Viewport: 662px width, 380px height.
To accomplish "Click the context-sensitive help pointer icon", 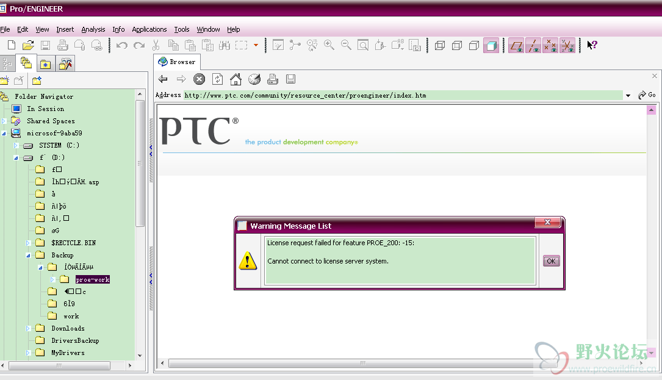I will point(592,45).
